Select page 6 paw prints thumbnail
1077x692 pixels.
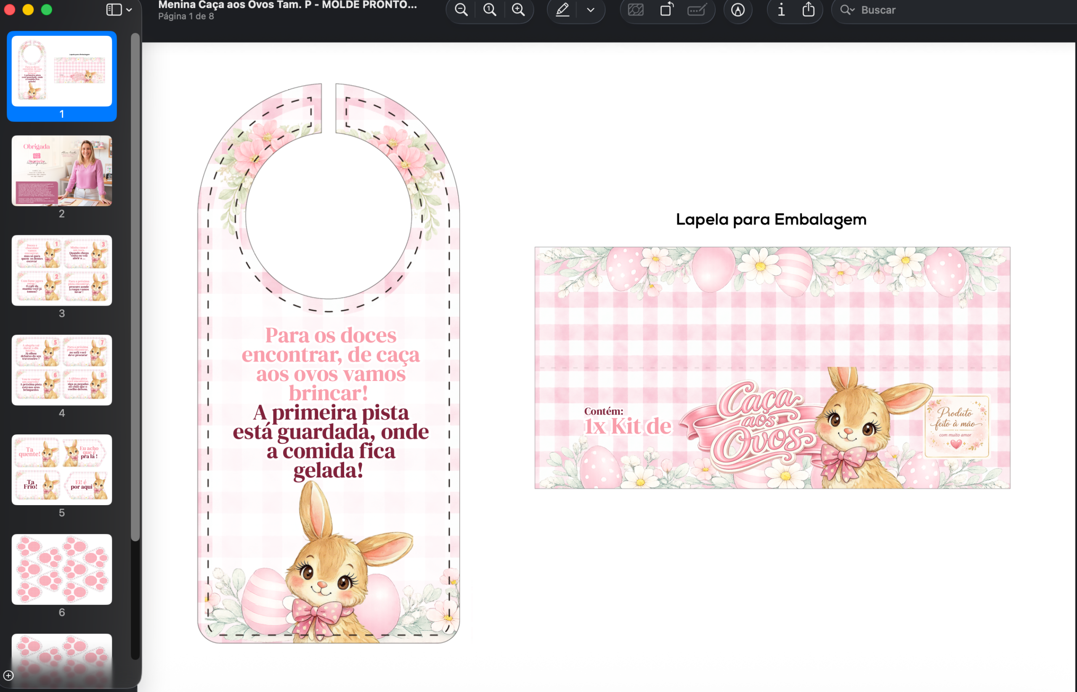(x=61, y=570)
